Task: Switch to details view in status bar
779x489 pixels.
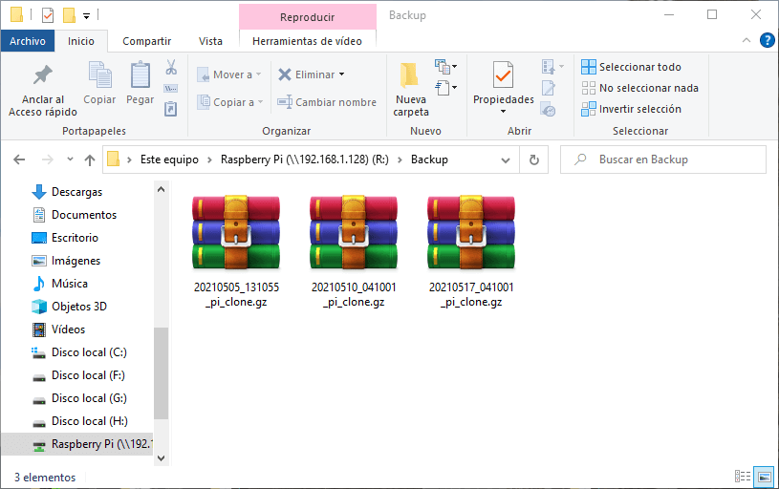Action: pos(743,477)
